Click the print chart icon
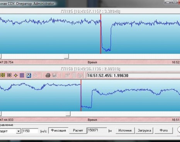Viewport: 180px width, 142px height. [x=48, y=75]
